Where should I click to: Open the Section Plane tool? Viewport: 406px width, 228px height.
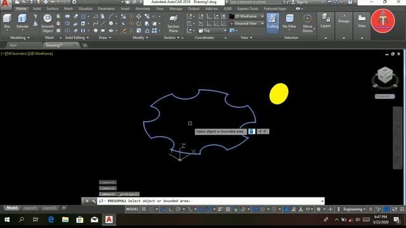(x=173, y=23)
